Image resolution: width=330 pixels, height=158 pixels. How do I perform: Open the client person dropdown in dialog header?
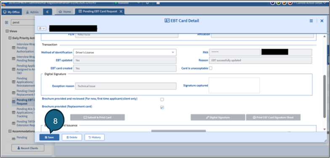pos(42,29)
